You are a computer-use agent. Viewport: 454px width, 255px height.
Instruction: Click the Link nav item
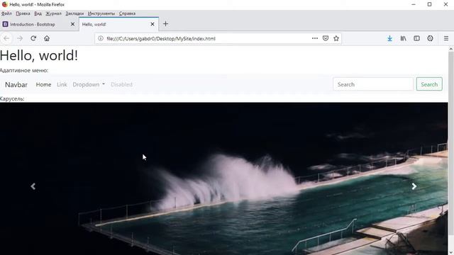62,84
